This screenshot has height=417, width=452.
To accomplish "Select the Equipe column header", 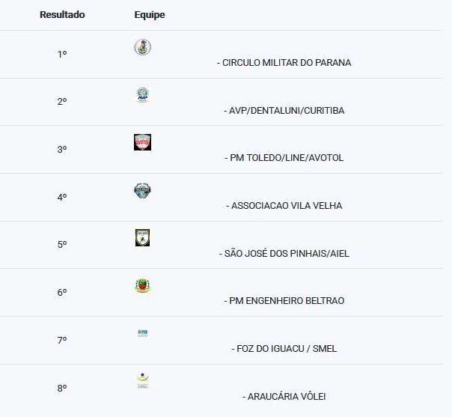I will click(150, 15).
